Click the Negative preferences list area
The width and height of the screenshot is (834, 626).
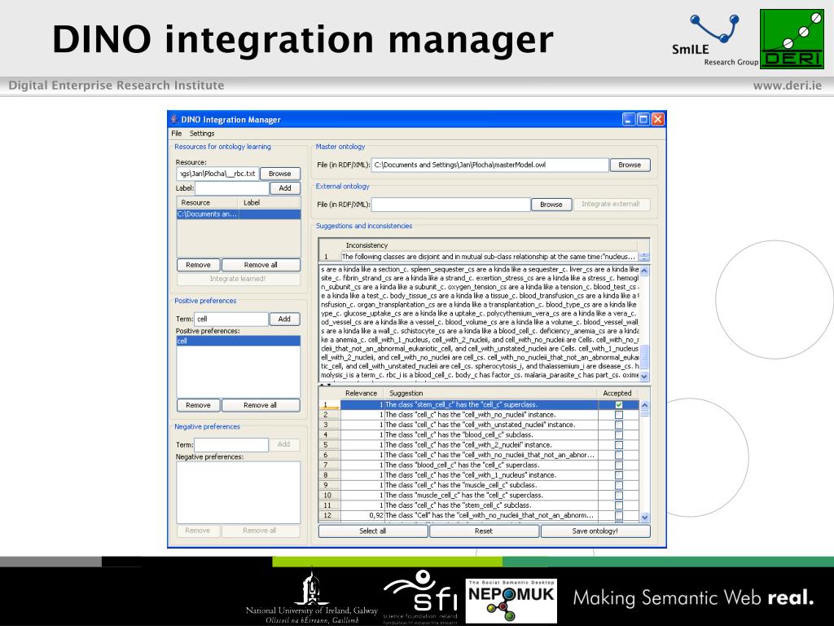tap(239, 492)
